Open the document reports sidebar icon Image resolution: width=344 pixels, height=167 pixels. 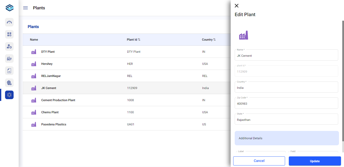(9, 71)
